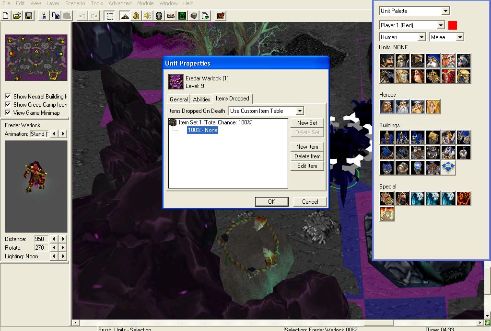Click the New Item button
Image resolution: width=491 pixels, height=331 pixels.
(x=307, y=147)
